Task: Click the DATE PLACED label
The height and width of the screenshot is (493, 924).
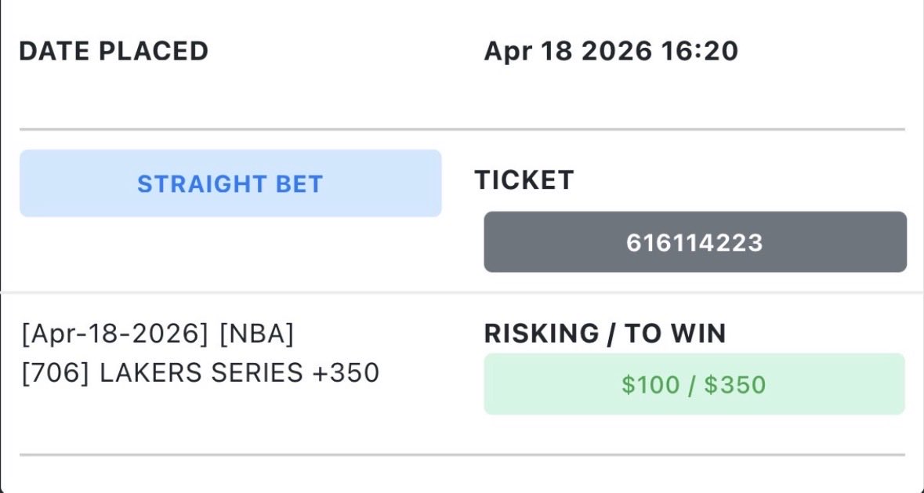Action: (x=114, y=51)
